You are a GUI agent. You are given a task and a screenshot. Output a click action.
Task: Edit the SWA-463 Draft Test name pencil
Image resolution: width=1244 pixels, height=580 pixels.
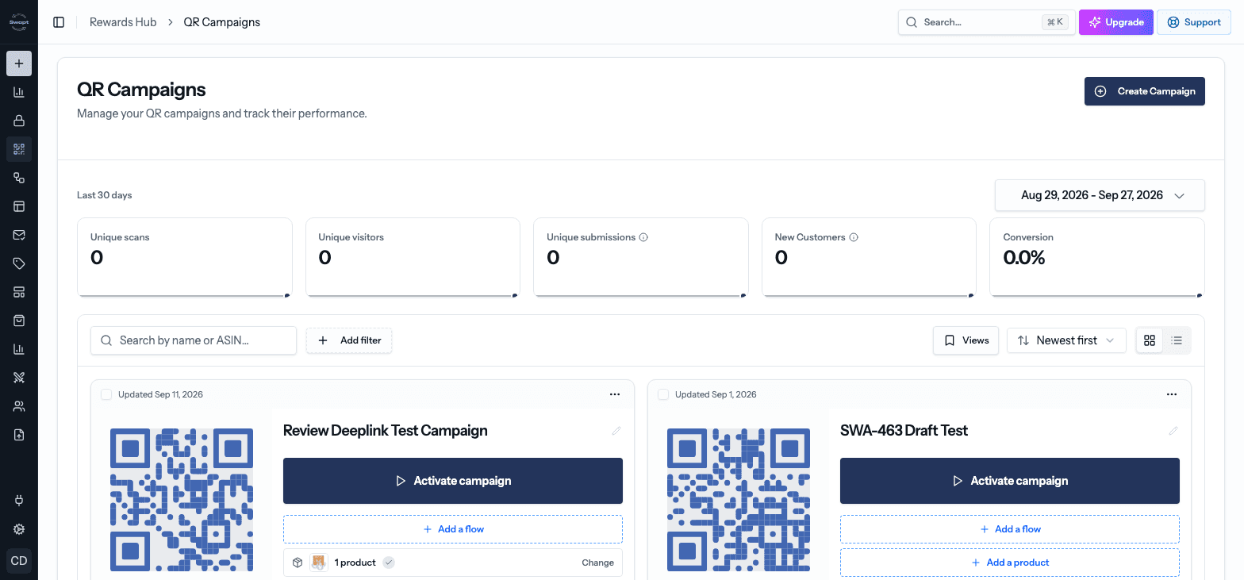pos(1173,431)
